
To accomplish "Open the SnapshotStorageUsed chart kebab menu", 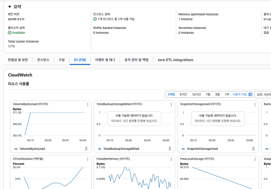I will pyautogui.click(x=255, y=104).
